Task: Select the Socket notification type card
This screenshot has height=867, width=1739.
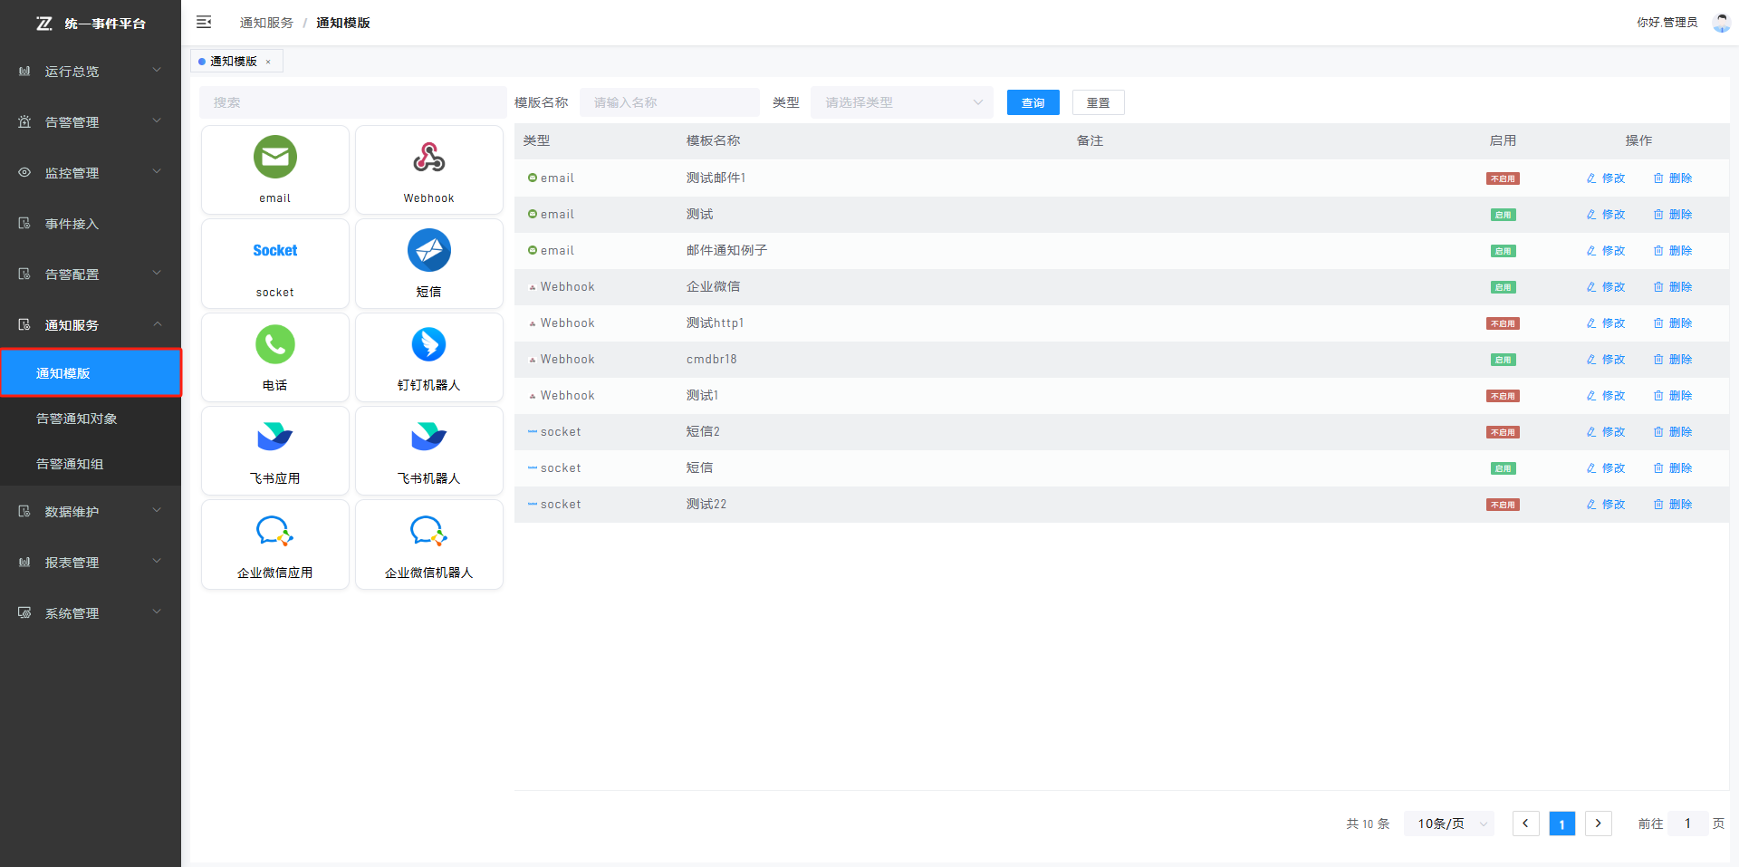Action: [275, 264]
